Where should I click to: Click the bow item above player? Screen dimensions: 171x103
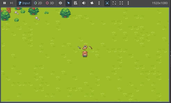91,48
